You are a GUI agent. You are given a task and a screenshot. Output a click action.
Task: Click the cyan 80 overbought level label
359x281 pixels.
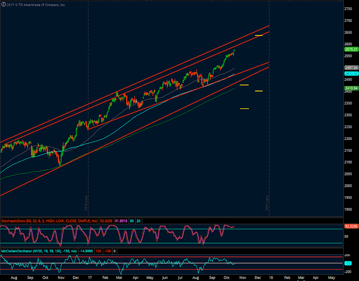(132, 221)
